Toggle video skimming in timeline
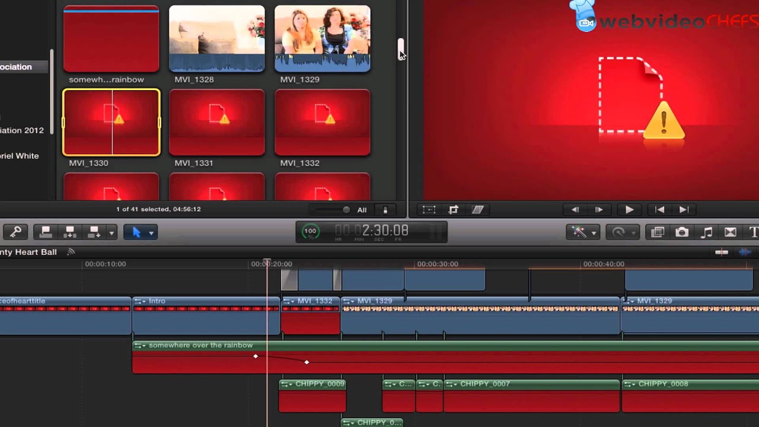Viewport: 759px width, 427px height. point(722,252)
